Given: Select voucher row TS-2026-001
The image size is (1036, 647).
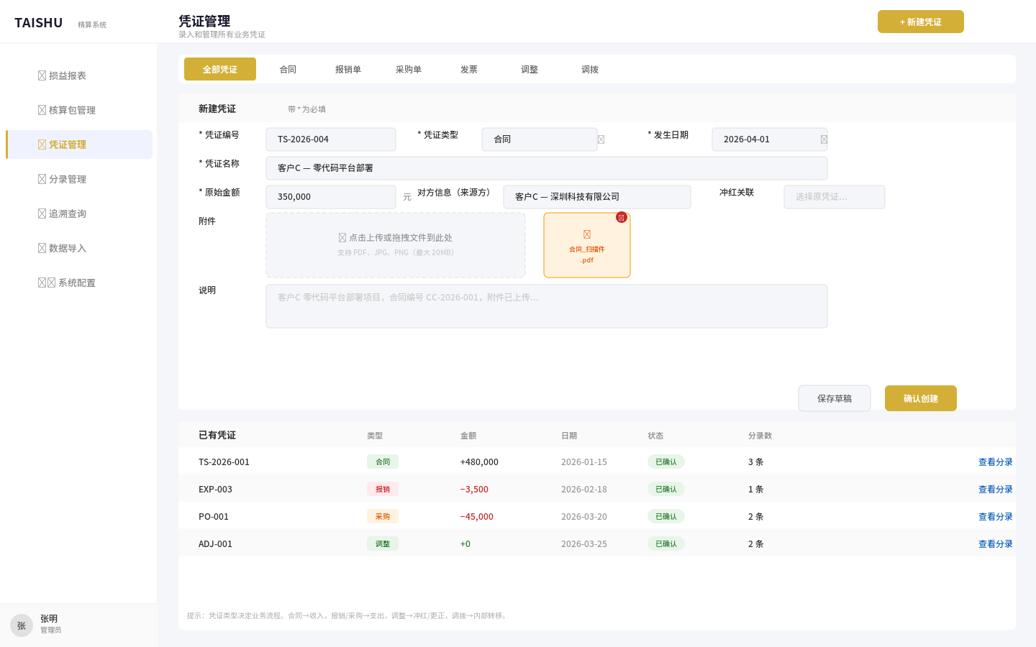Looking at the screenshot, I should (x=597, y=462).
